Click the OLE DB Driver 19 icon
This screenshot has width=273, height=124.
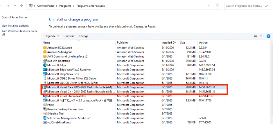coord(45,83)
